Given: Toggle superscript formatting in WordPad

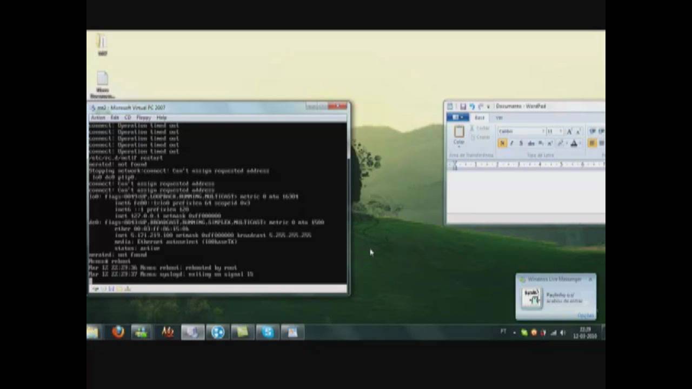Looking at the screenshot, I should point(550,143).
